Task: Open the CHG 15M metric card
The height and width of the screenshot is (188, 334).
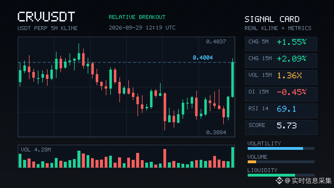Action: pyautogui.click(x=281, y=61)
